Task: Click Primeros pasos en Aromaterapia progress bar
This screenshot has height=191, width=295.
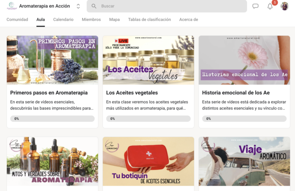Action: [x=52, y=119]
